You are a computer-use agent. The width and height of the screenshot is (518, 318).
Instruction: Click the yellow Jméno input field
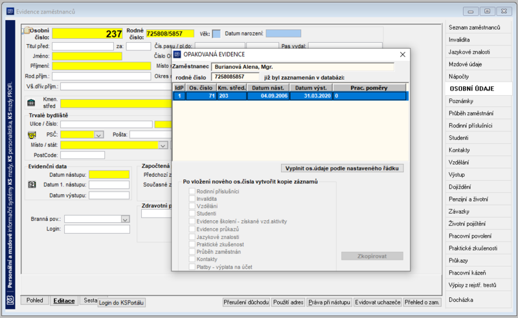click(x=87, y=56)
